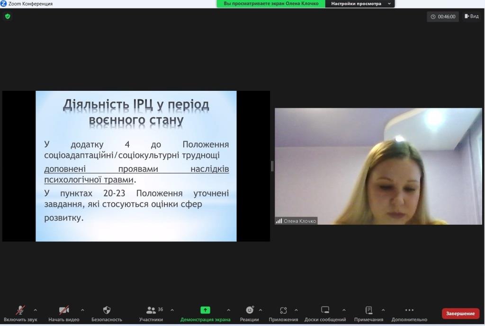Expand apps options arrow
The width and height of the screenshot is (485, 326).
tap(296, 310)
